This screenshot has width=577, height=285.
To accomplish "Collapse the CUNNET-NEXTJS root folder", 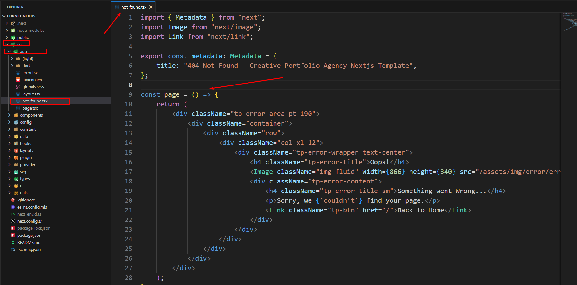I will [4, 16].
